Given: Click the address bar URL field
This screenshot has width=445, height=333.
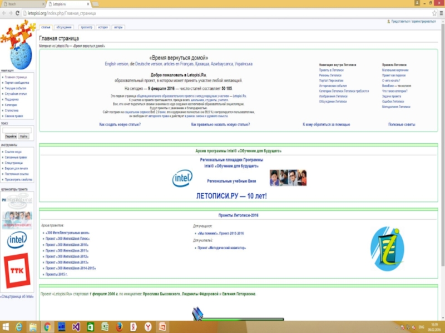Looking at the screenshot, I should pyautogui.click(x=227, y=13).
